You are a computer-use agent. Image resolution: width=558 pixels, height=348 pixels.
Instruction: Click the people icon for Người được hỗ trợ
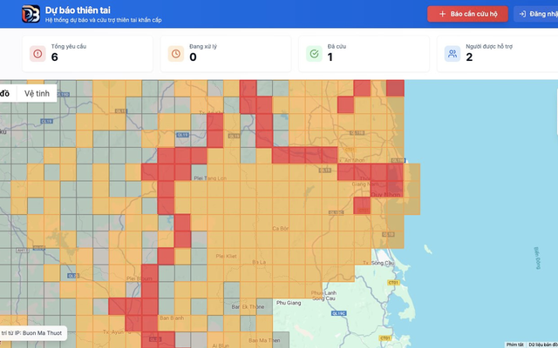452,54
